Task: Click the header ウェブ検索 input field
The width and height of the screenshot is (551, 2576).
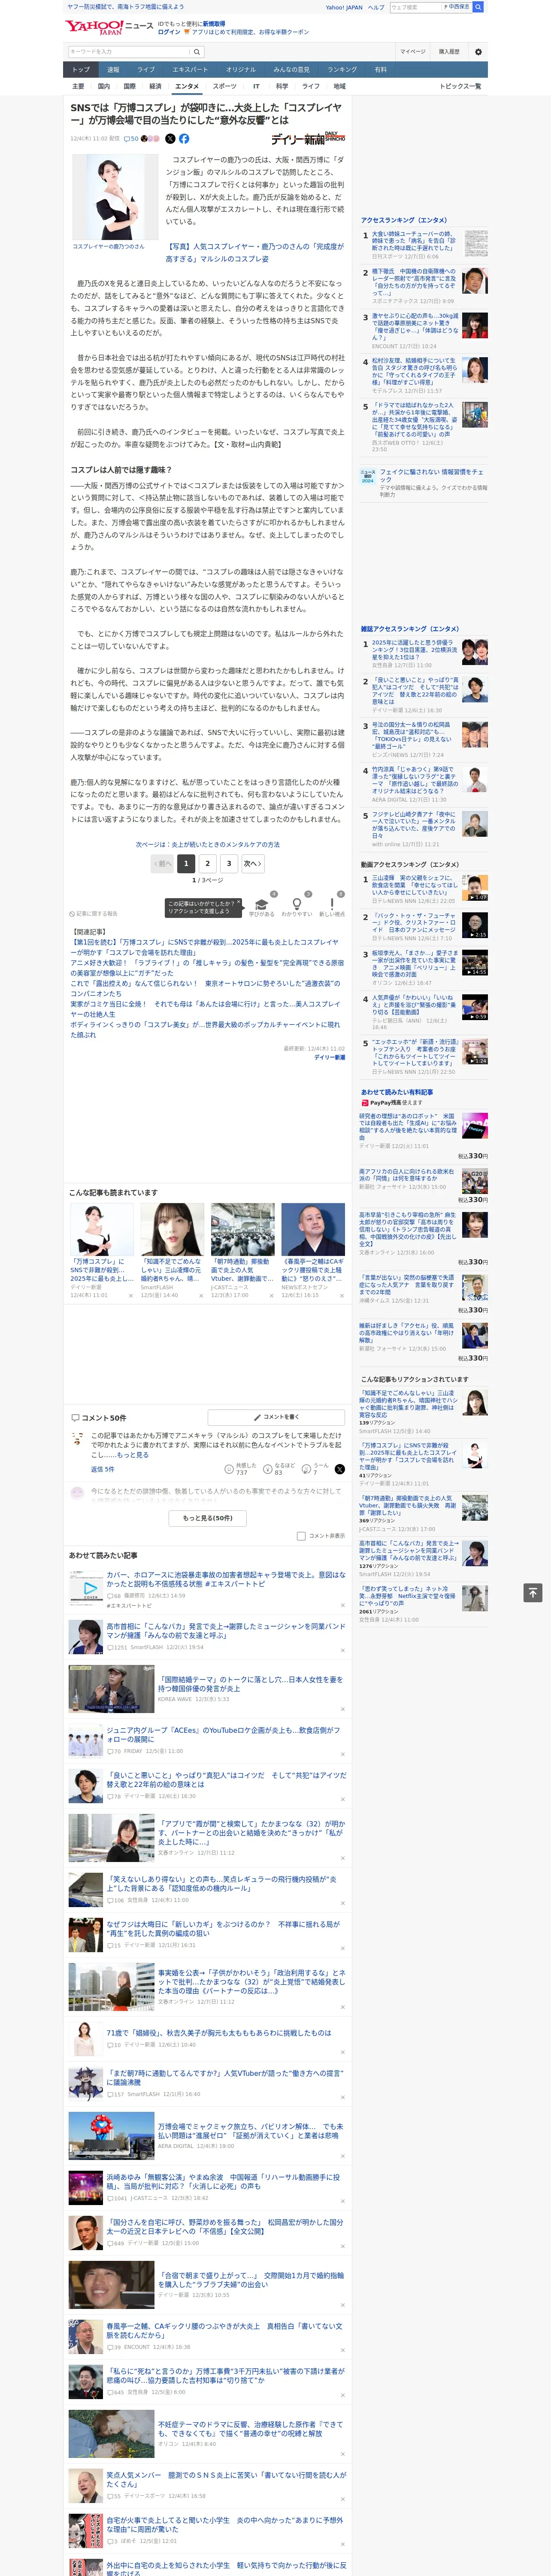Action: (x=415, y=7)
